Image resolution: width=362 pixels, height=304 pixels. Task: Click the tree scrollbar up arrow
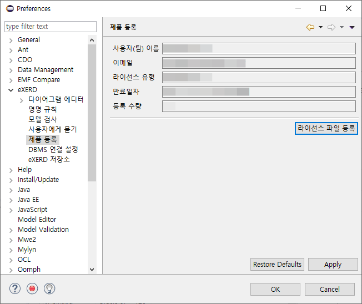coord(92,40)
